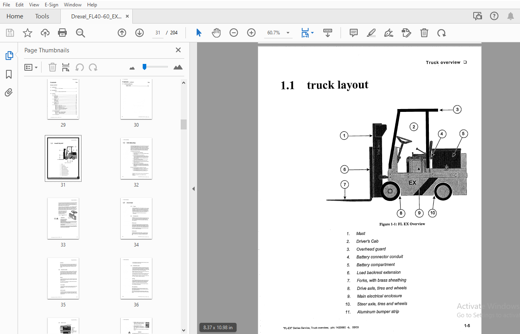Activate the Hand pan tool
The width and height of the screenshot is (520, 334).
tap(216, 33)
